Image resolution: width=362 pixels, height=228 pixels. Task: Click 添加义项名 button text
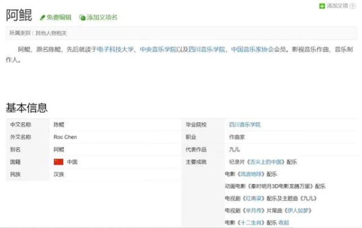coord(102,17)
